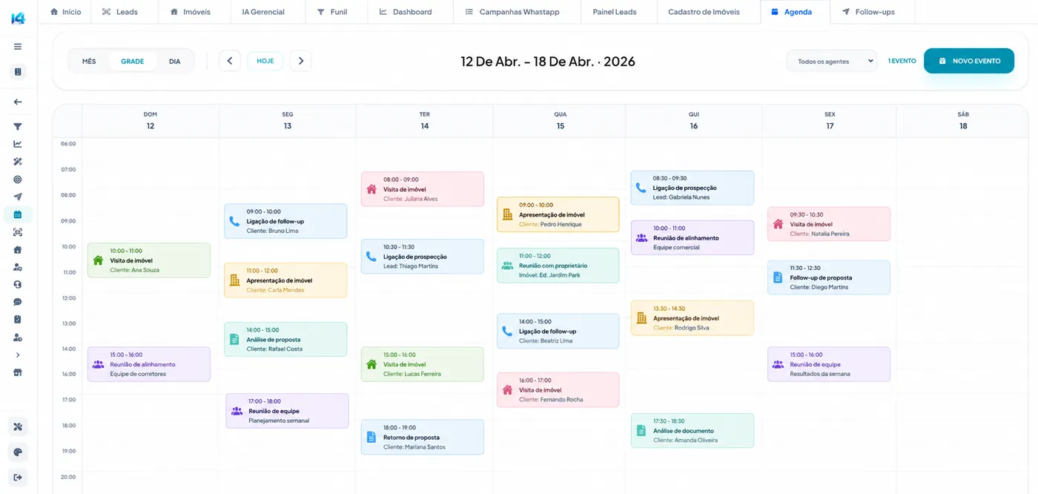Screen dimensions: 1038x494
Task: Click the user clock icon in sidebar
Action: pyautogui.click(x=18, y=337)
